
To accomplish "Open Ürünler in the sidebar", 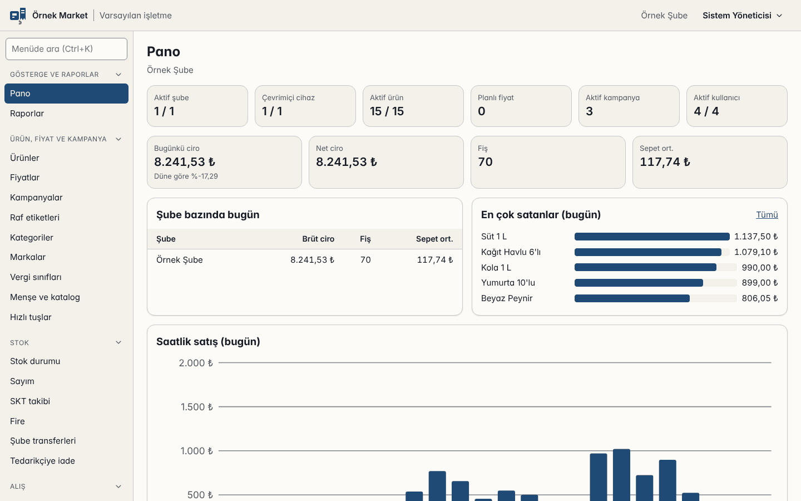I will click(66, 158).
